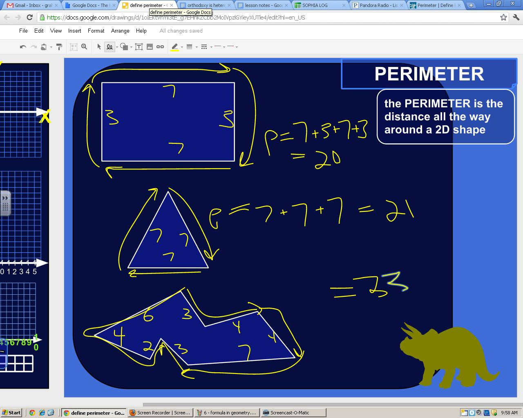Viewport: 523px width, 418px height.
Task: Open the arrowhead end dropdown
Action: tap(236, 47)
